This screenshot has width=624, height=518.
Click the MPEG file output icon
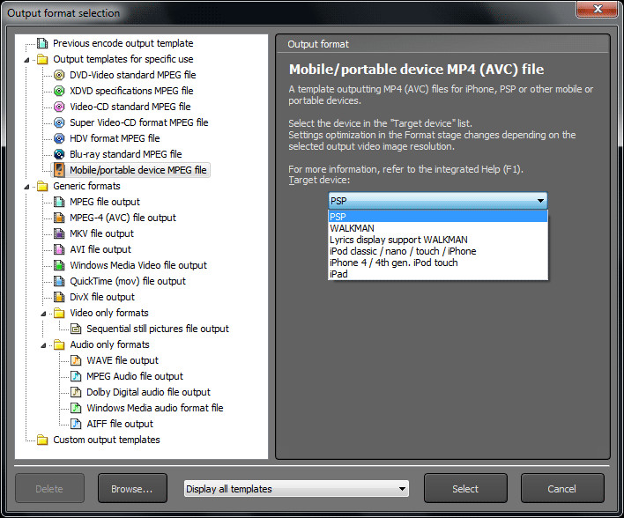tap(59, 202)
